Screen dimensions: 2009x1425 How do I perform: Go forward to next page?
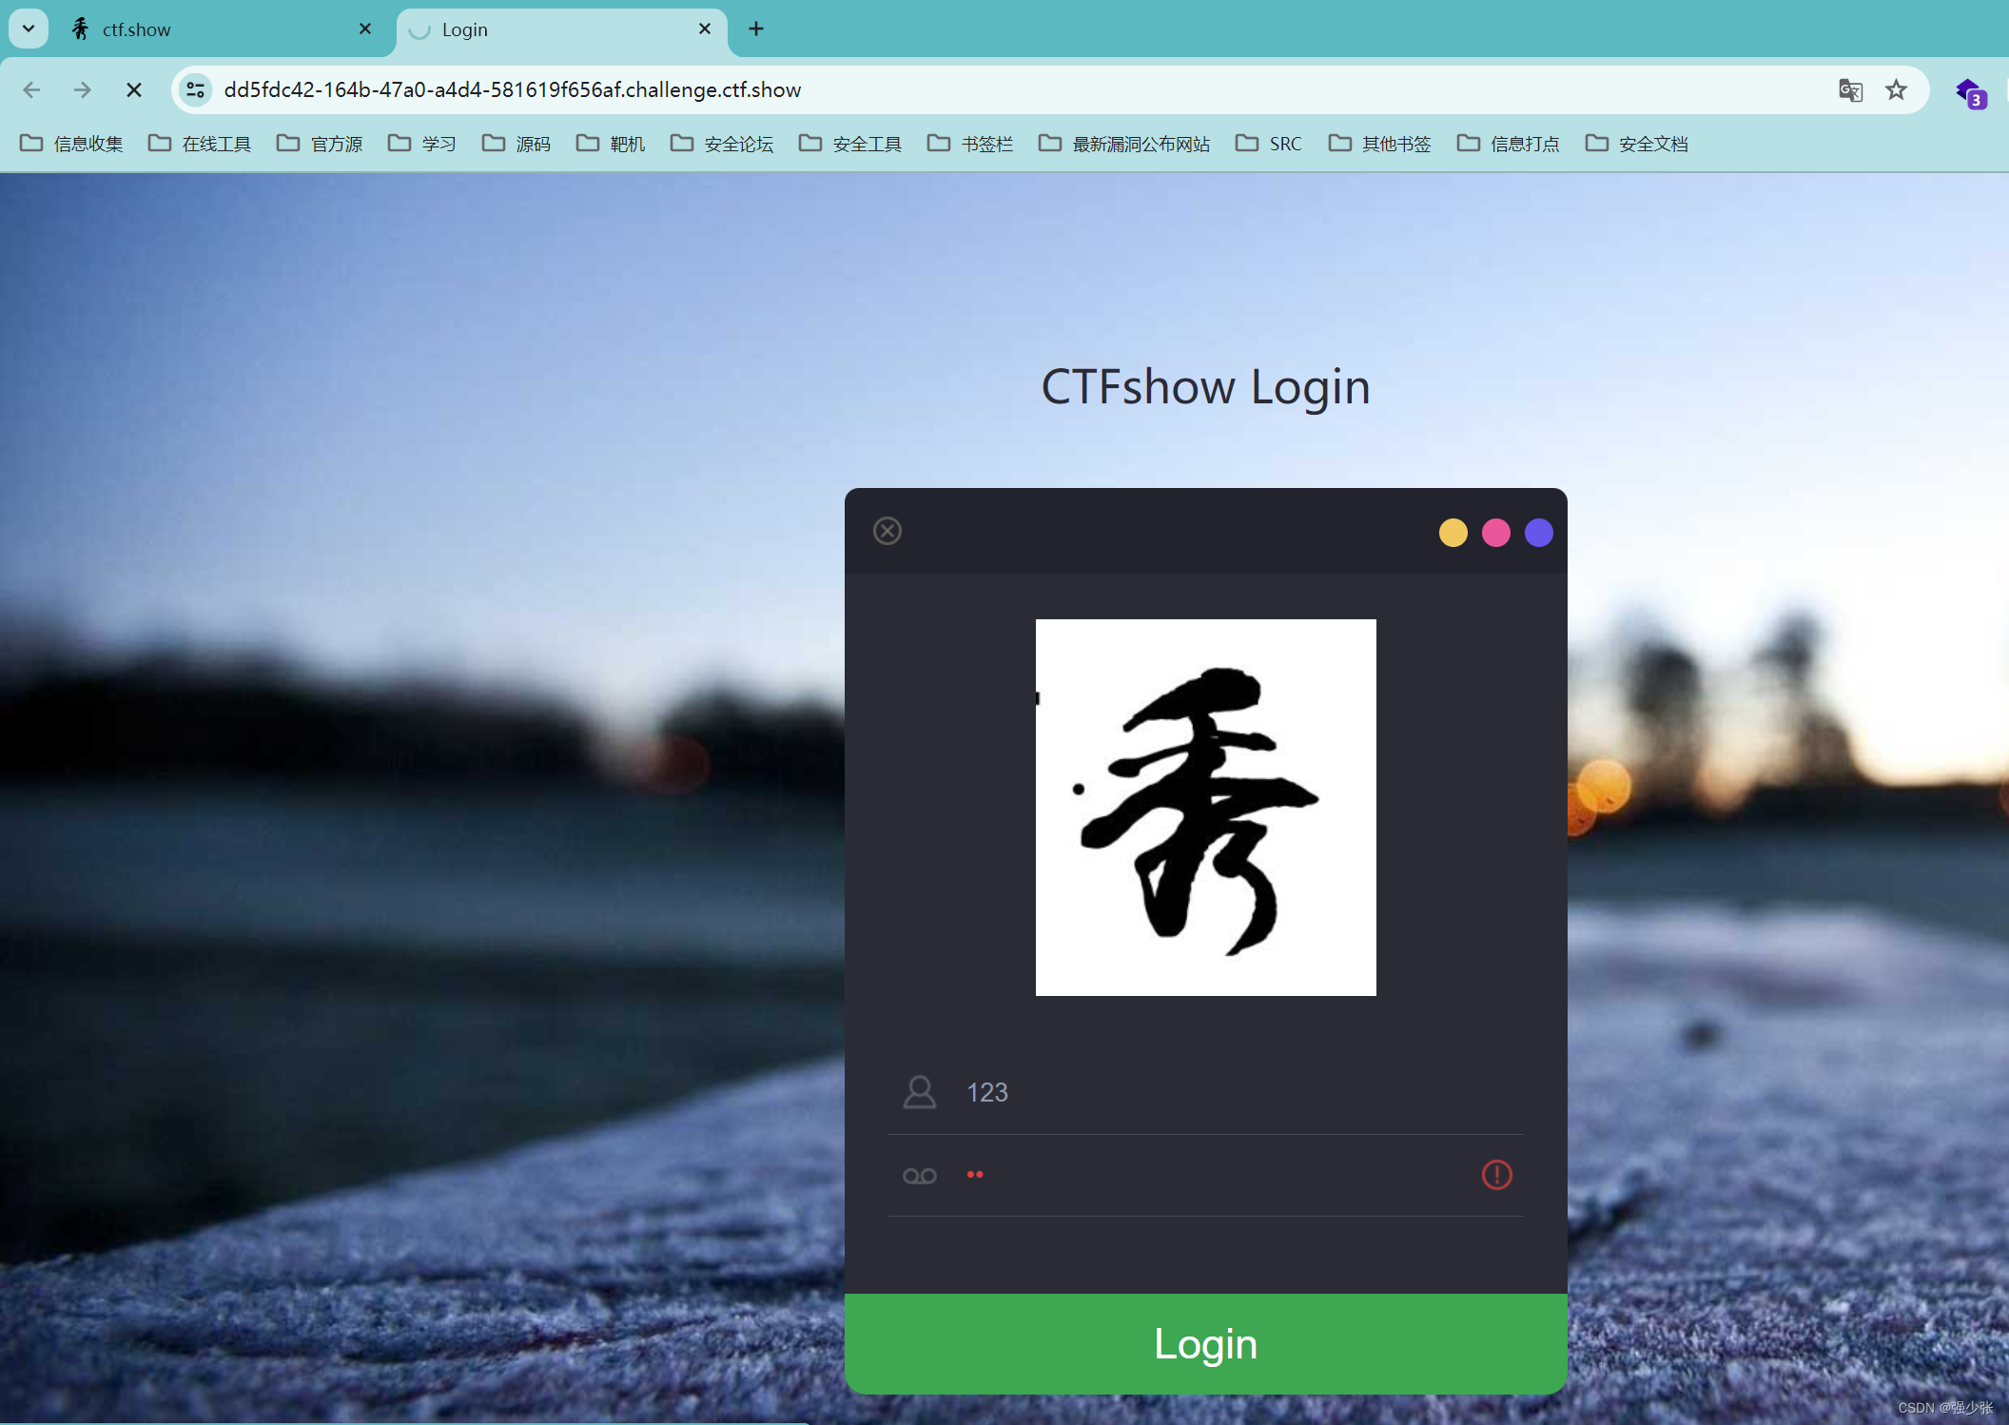(83, 89)
